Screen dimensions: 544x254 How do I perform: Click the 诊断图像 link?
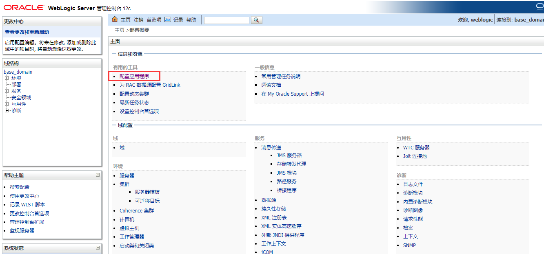pos(413,210)
